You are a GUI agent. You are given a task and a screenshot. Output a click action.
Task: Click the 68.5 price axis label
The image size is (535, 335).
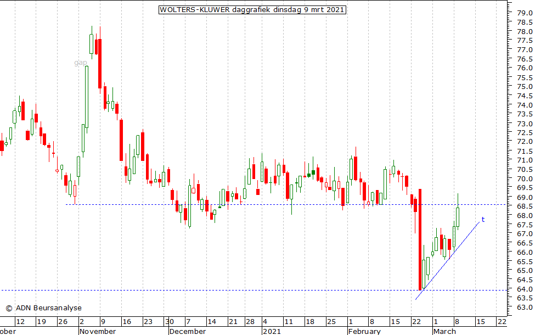[525, 206]
